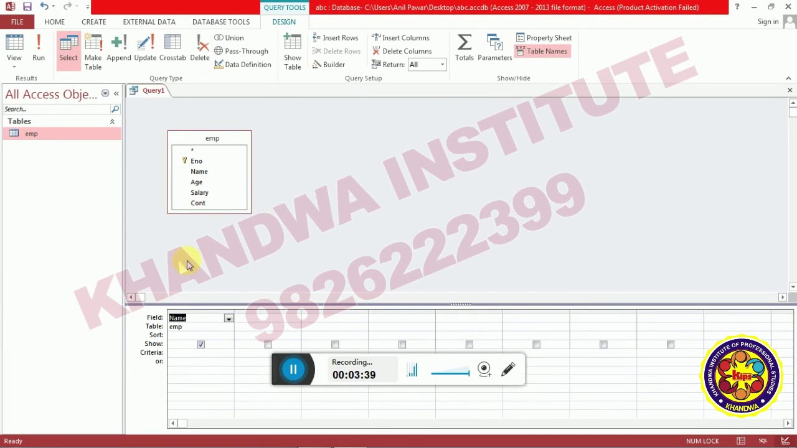Click the Data Definition query option

pyautogui.click(x=243, y=65)
